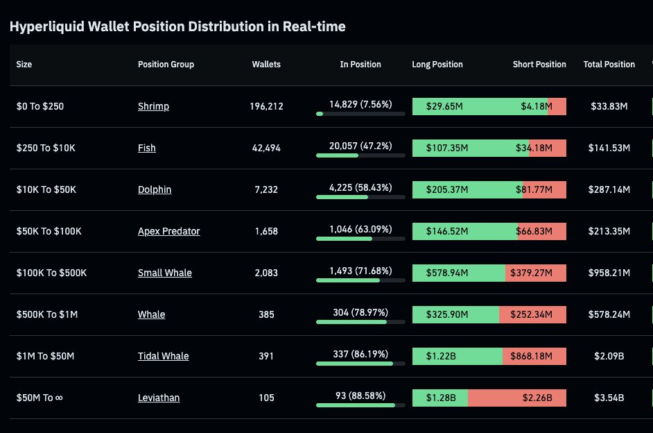Click the Position Group column header
Viewport: 653px width, 433px height.
(x=166, y=65)
